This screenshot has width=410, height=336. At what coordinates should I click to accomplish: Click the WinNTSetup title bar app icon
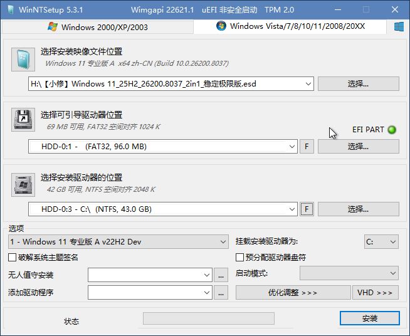pyautogui.click(x=11, y=9)
